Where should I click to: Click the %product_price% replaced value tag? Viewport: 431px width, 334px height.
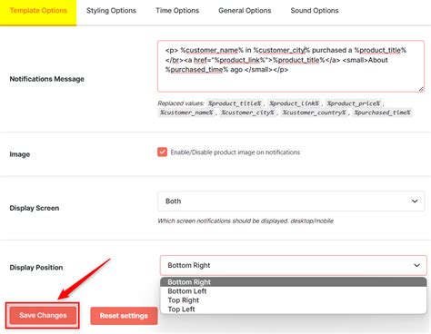354,103
